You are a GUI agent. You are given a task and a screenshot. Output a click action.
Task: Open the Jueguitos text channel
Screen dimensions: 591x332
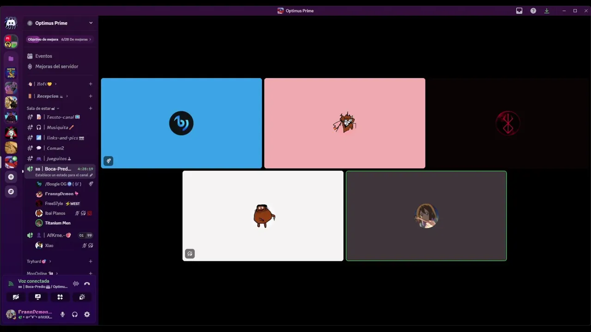click(x=60, y=159)
